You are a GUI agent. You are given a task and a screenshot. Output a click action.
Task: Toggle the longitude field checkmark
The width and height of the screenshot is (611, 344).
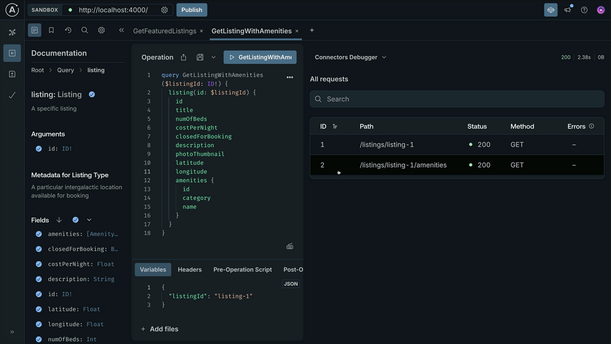coord(39,324)
